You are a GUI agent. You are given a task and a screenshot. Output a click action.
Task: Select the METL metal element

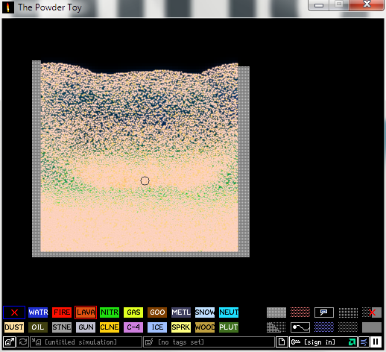181,312
